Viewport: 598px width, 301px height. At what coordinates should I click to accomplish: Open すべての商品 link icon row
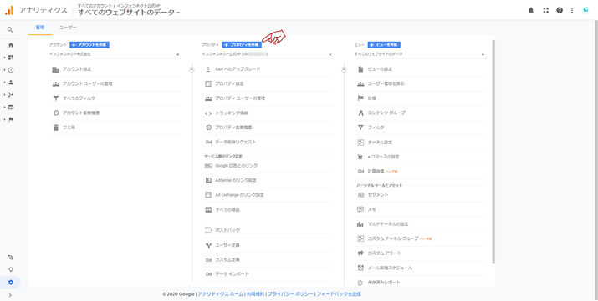[267, 210]
